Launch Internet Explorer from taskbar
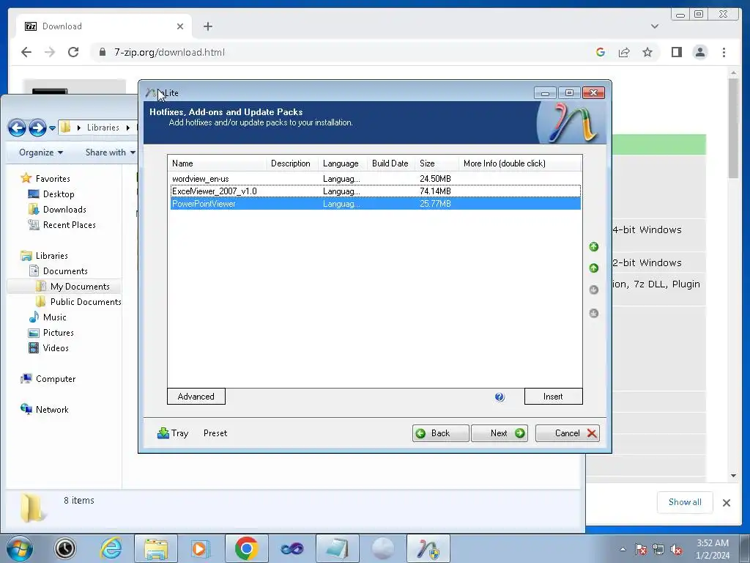 [111, 548]
